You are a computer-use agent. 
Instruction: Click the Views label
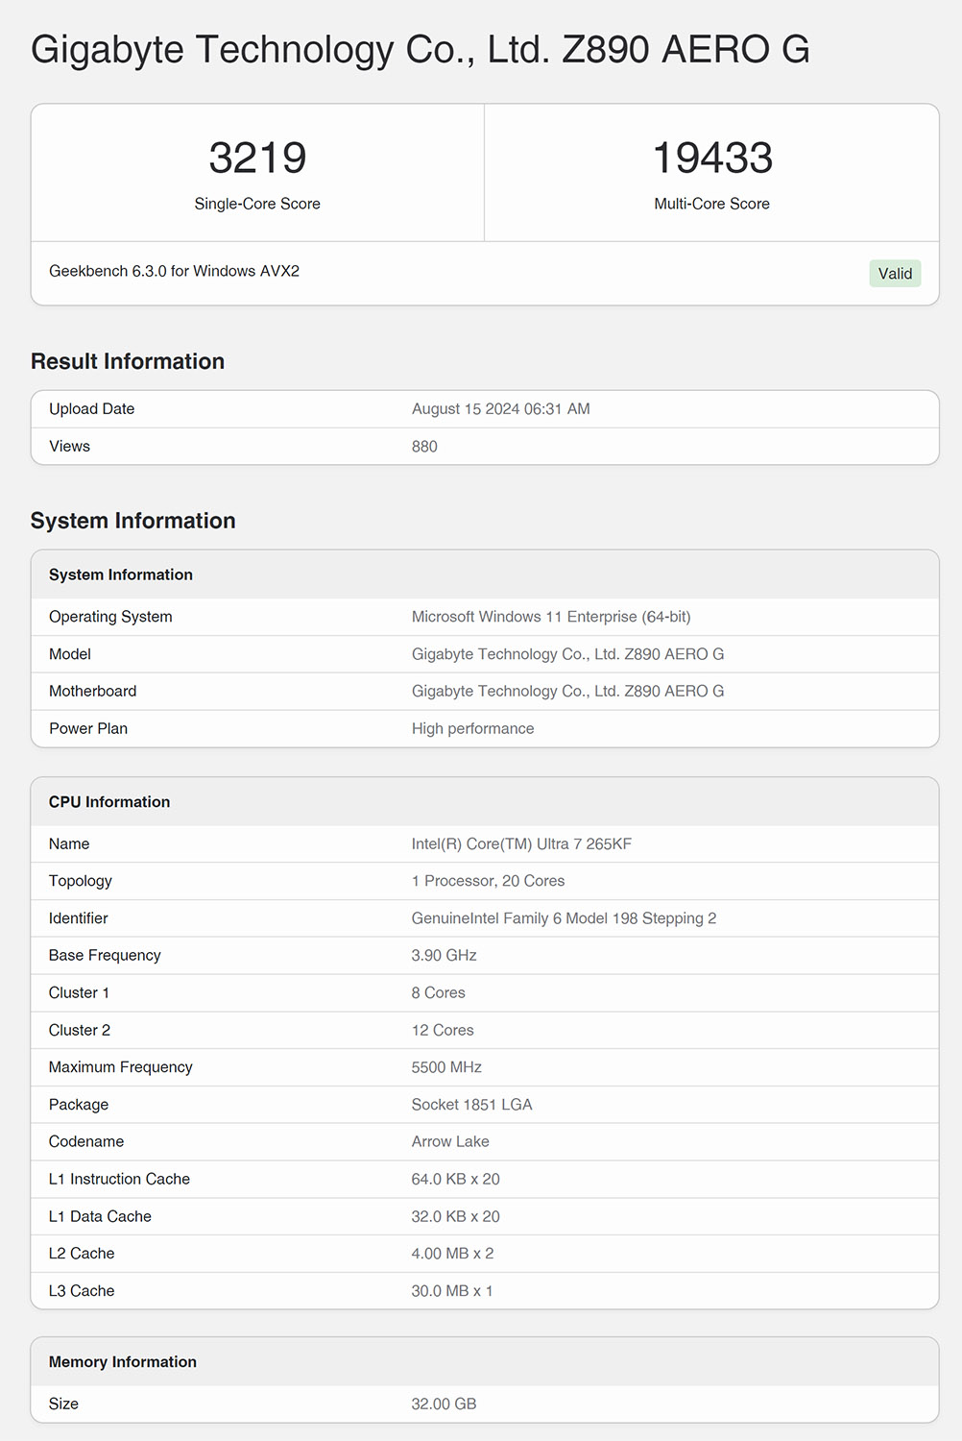[x=69, y=447]
